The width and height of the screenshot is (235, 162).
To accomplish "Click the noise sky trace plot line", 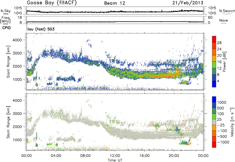I will [x=115, y=12].
